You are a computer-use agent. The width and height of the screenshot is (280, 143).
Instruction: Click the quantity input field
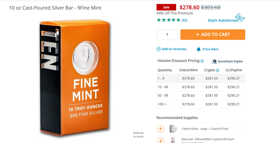(167, 35)
